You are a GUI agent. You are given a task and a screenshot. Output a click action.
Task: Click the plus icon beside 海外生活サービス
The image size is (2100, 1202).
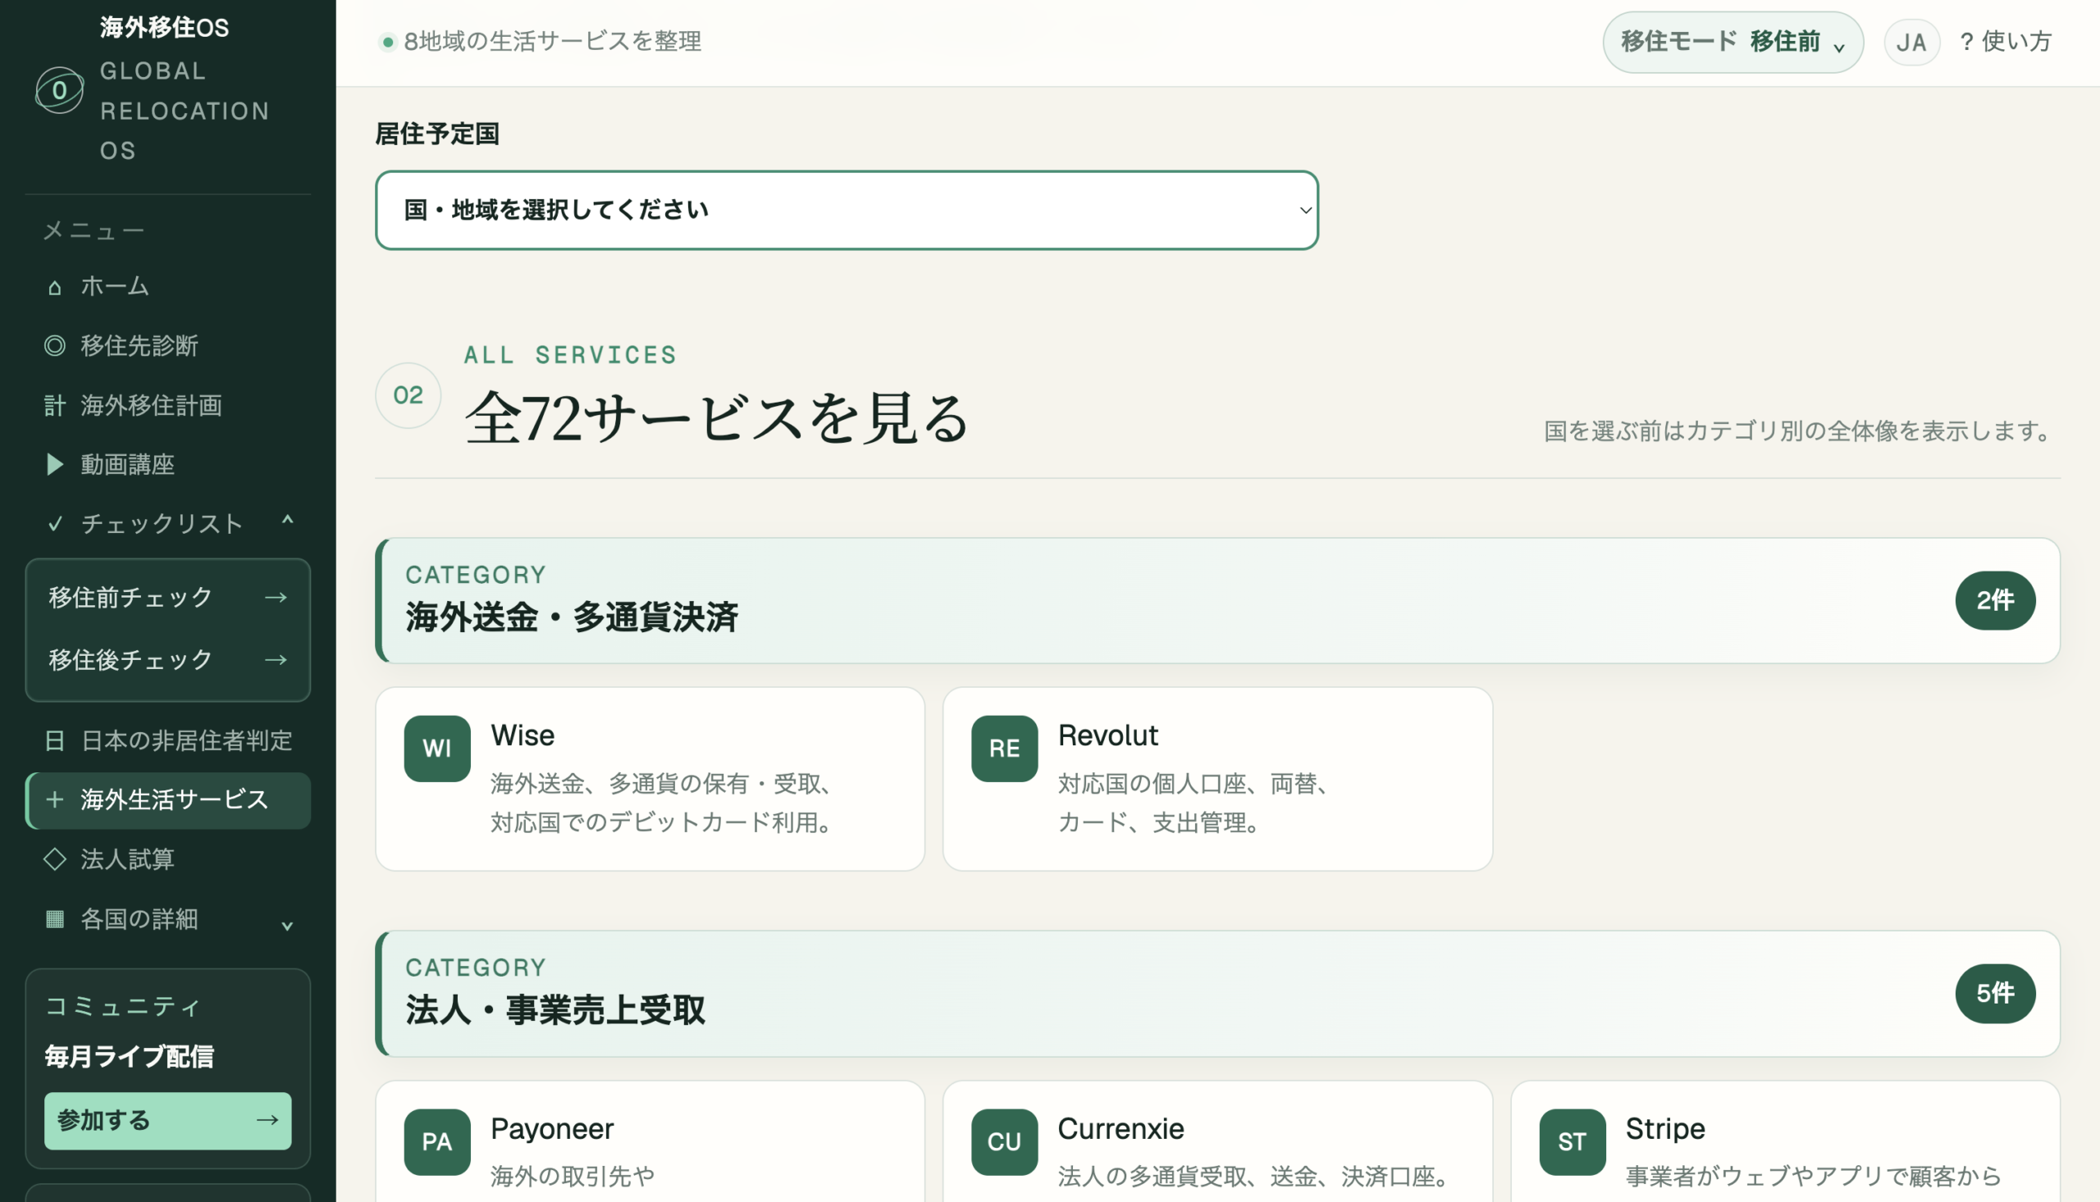54,799
